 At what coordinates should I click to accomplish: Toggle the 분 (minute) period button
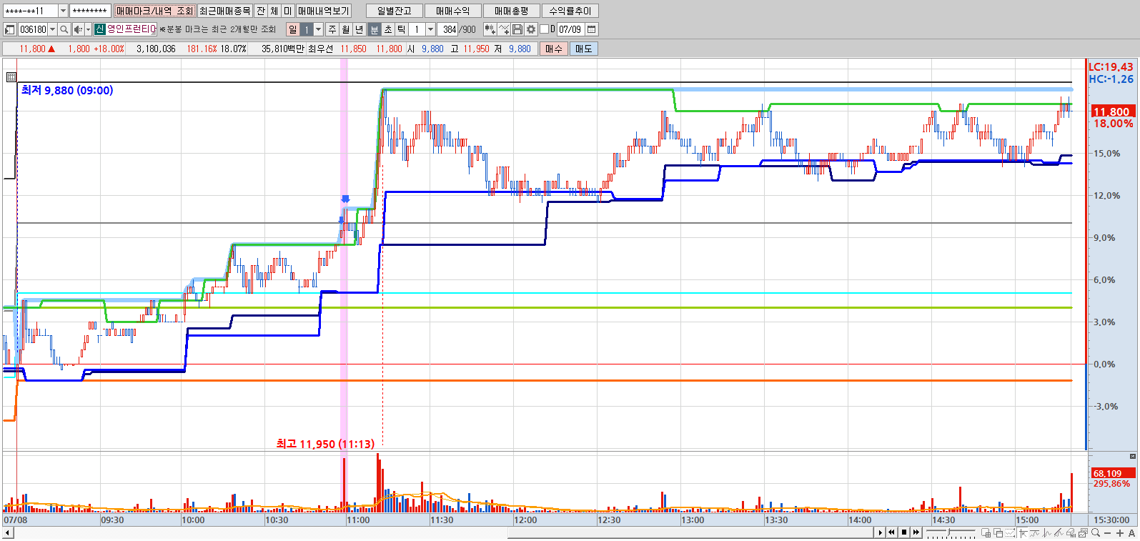pyautogui.click(x=374, y=29)
